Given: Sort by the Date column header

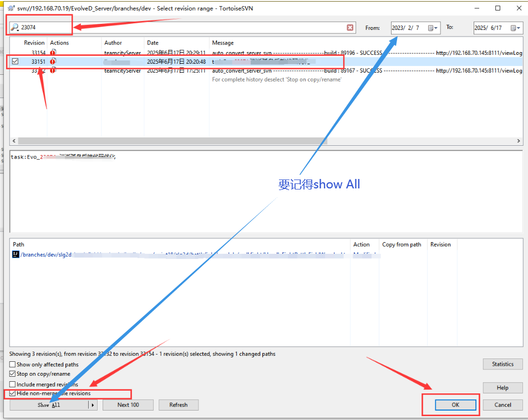Looking at the screenshot, I should (x=177, y=43).
